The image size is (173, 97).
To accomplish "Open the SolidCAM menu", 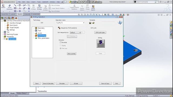I will click(x=45, y=2).
